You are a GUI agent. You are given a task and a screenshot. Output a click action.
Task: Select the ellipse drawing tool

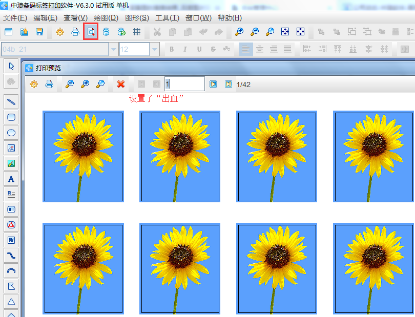[11, 133]
